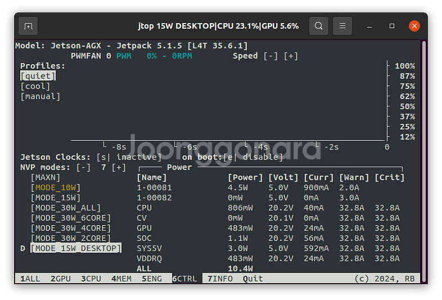Click the PWM 0% - 0RPM reading
The width and height of the screenshot is (442, 300).
(154, 56)
